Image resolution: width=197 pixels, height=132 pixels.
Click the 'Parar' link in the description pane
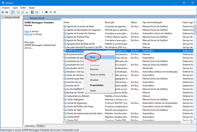[x=27, y=31]
